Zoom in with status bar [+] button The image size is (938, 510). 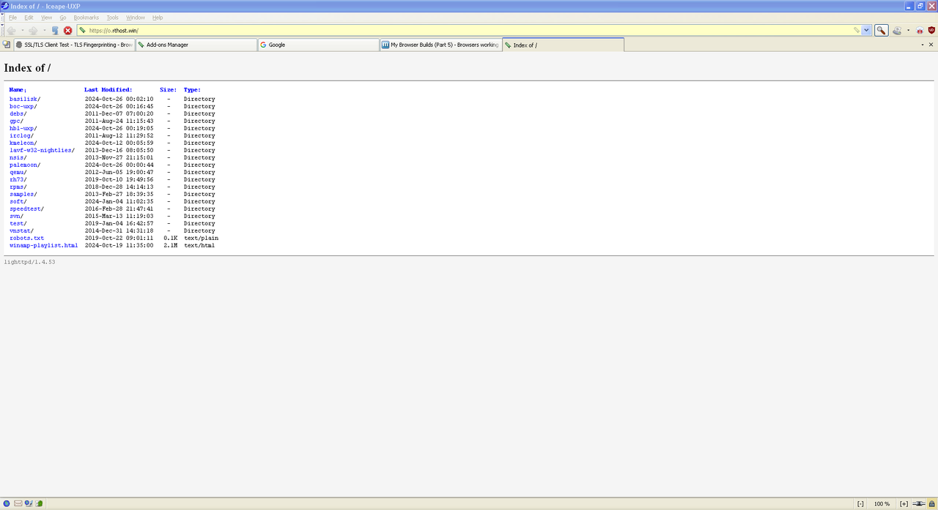(x=904, y=503)
